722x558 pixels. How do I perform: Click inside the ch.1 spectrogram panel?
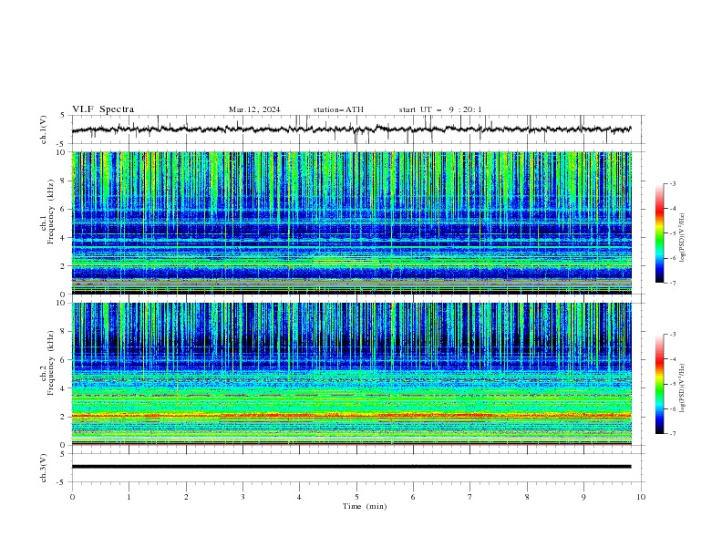pyautogui.click(x=351, y=222)
